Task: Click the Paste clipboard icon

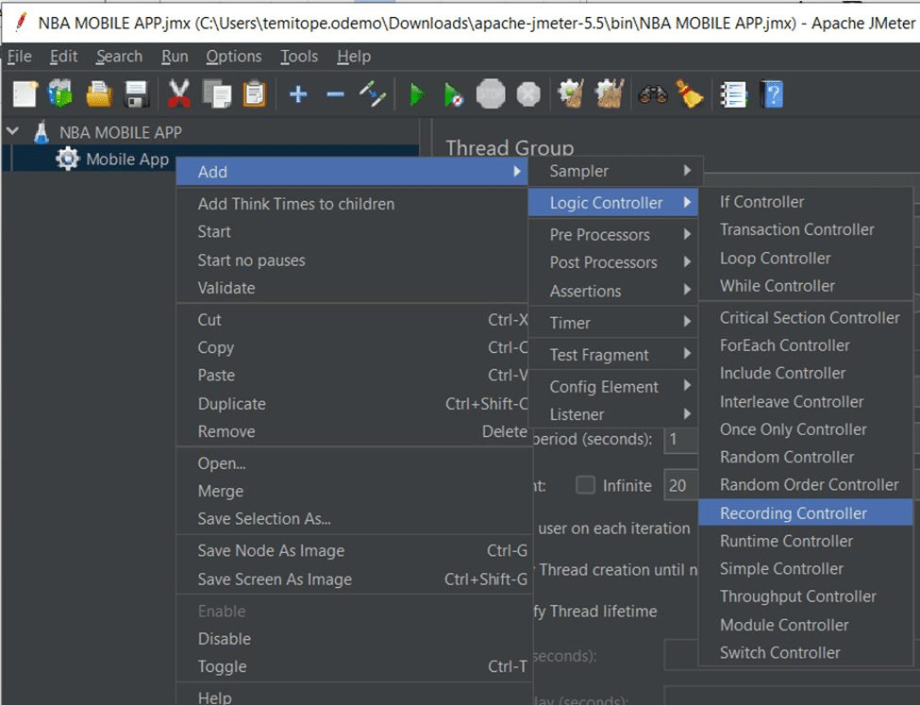Action: pyautogui.click(x=255, y=94)
